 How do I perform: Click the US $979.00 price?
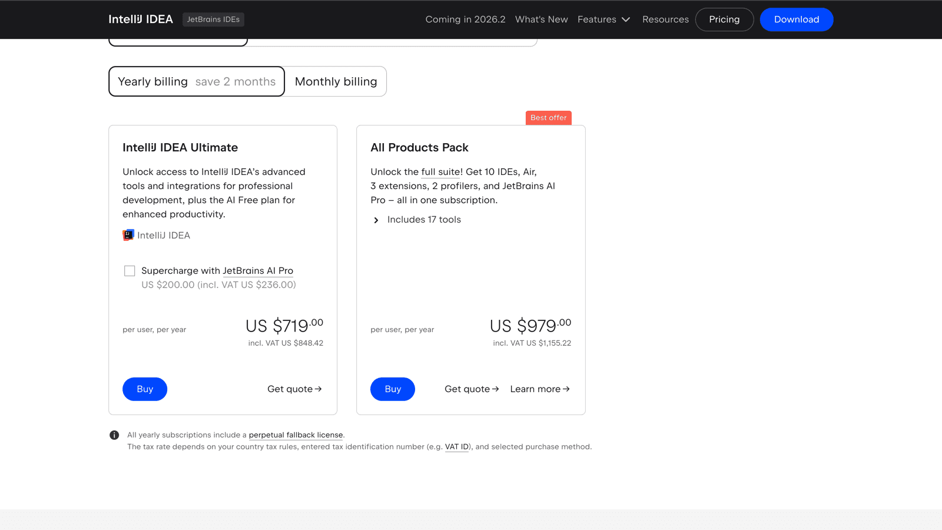coord(530,325)
